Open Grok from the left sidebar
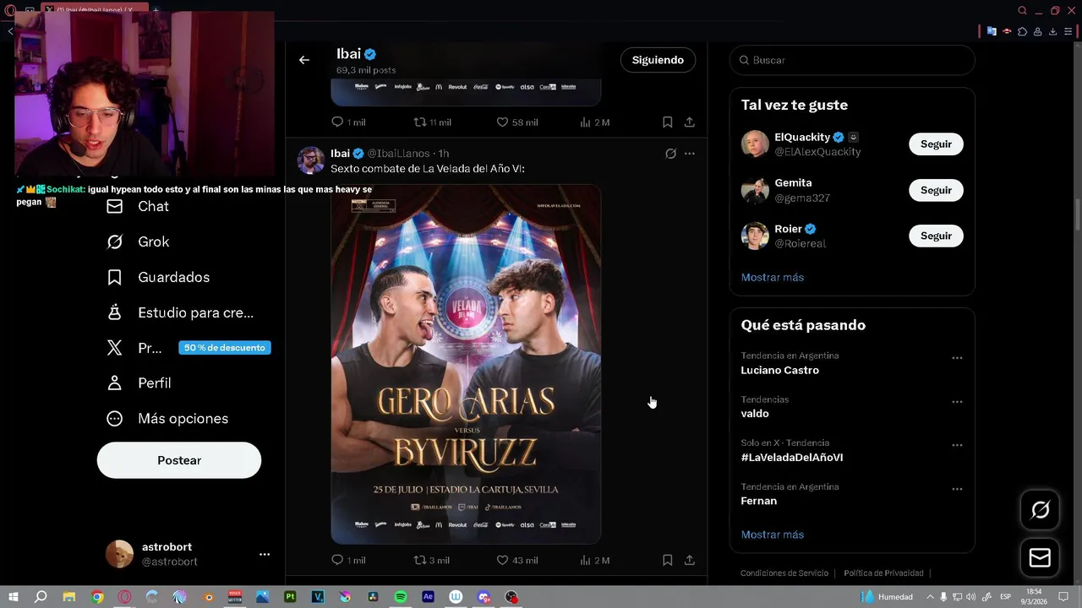 click(137, 242)
